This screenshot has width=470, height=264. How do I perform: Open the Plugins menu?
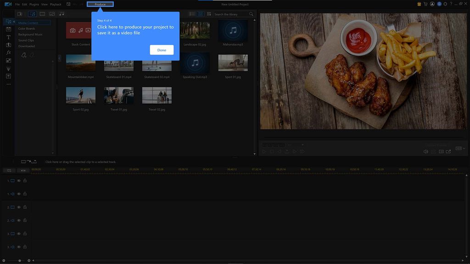click(34, 4)
